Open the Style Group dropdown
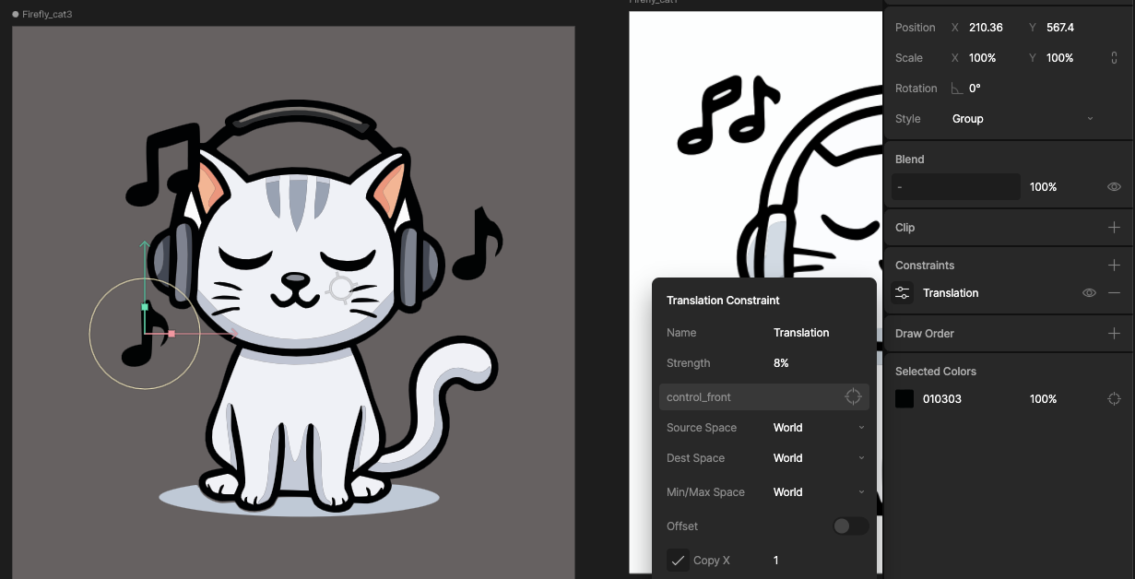This screenshot has width=1135, height=579. point(1023,119)
